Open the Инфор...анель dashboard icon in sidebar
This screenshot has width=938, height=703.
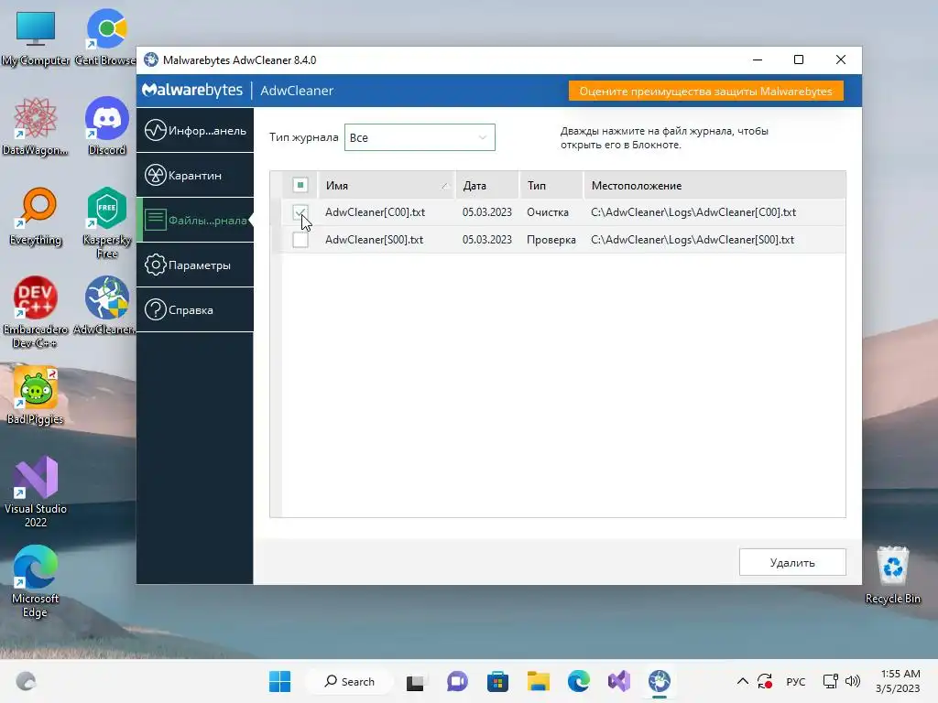tap(155, 130)
